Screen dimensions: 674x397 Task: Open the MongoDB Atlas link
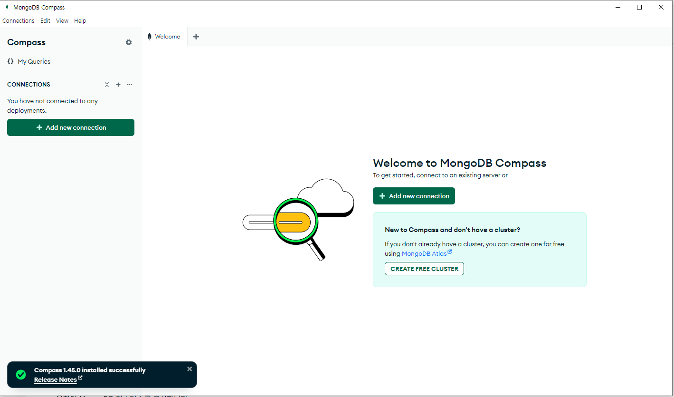[x=427, y=253]
